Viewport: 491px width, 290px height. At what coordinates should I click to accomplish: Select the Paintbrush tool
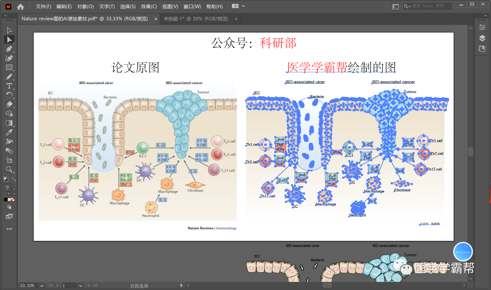click(x=9, y=77)
